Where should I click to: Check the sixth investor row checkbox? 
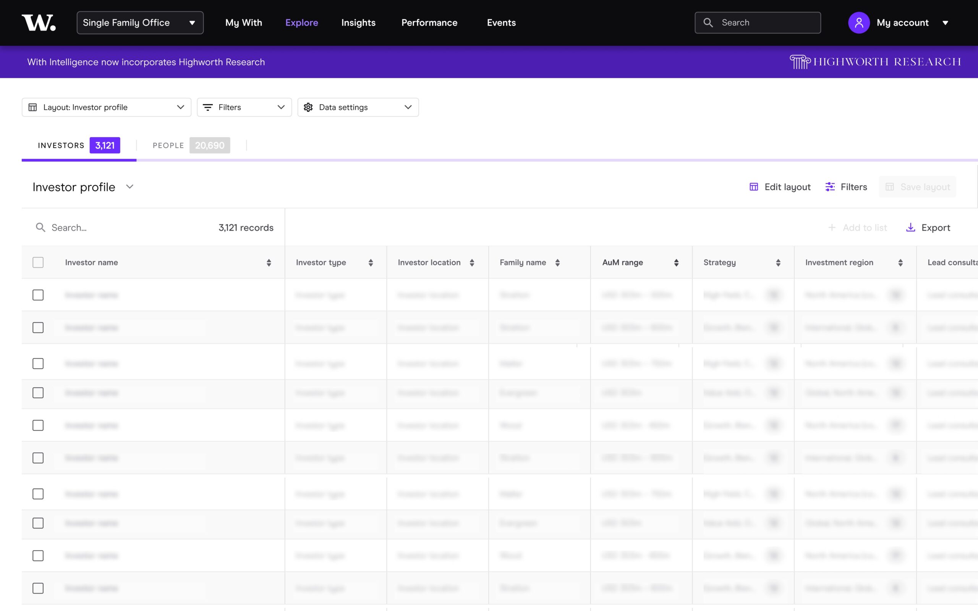tap(38, 458)
